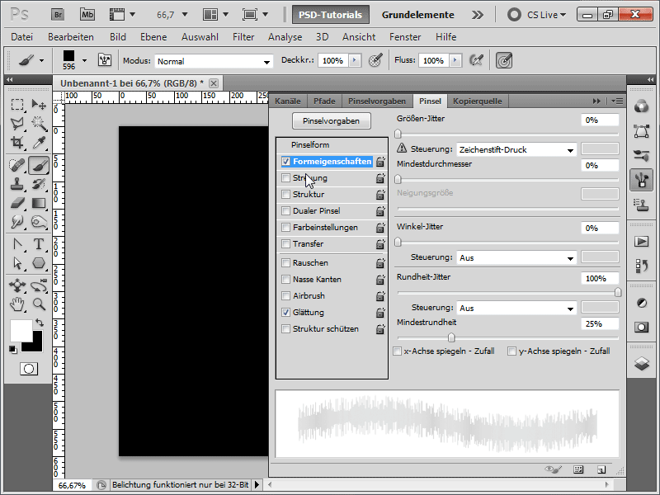The image size is (660, 495).
Task: Open the Fluss slider arrow
Action: [455, 60]
